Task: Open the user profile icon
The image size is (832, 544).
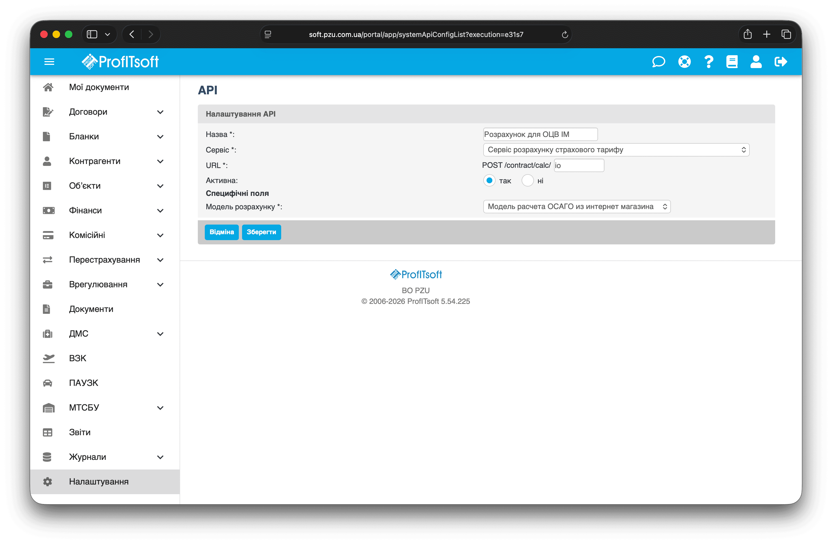Action: pyautogui.click(x=756, y=62)
